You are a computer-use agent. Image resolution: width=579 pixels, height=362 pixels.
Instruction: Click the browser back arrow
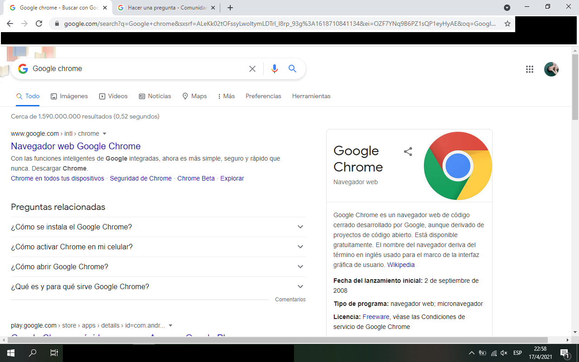click(10, 24)
